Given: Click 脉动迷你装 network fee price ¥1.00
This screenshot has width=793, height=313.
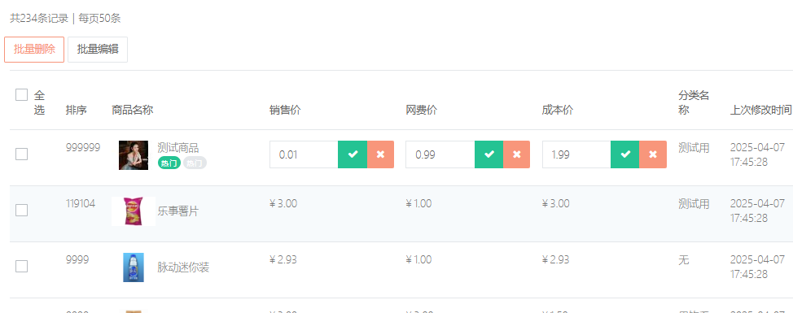Looking at the screenshot, I should (x=418, y=259).
